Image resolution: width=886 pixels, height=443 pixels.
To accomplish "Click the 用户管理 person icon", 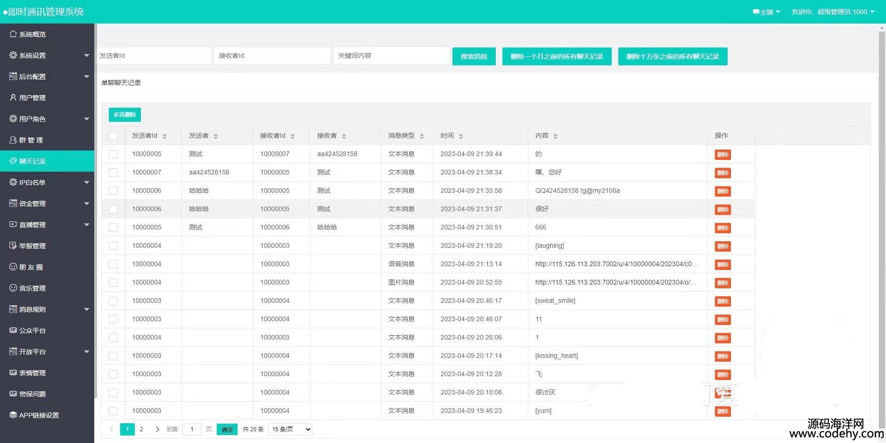I will click(x=13, y=97).
